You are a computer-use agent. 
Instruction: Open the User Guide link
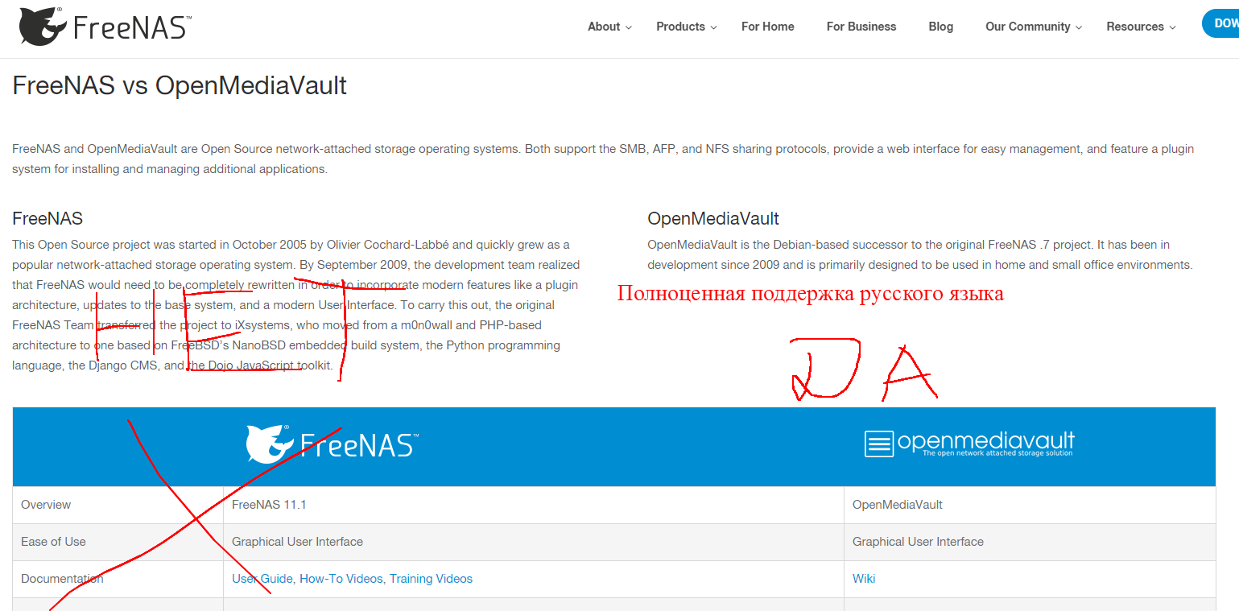point(262,579)
